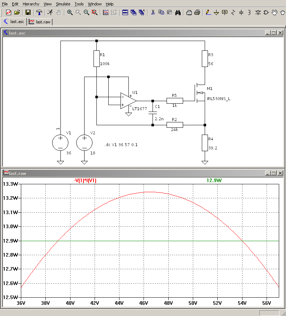Open the Edit menu
The width and height of the screenshot is (286, 316).
point(15,4)
